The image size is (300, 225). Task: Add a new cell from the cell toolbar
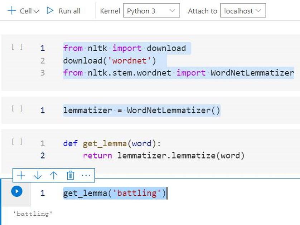[21, 175]
